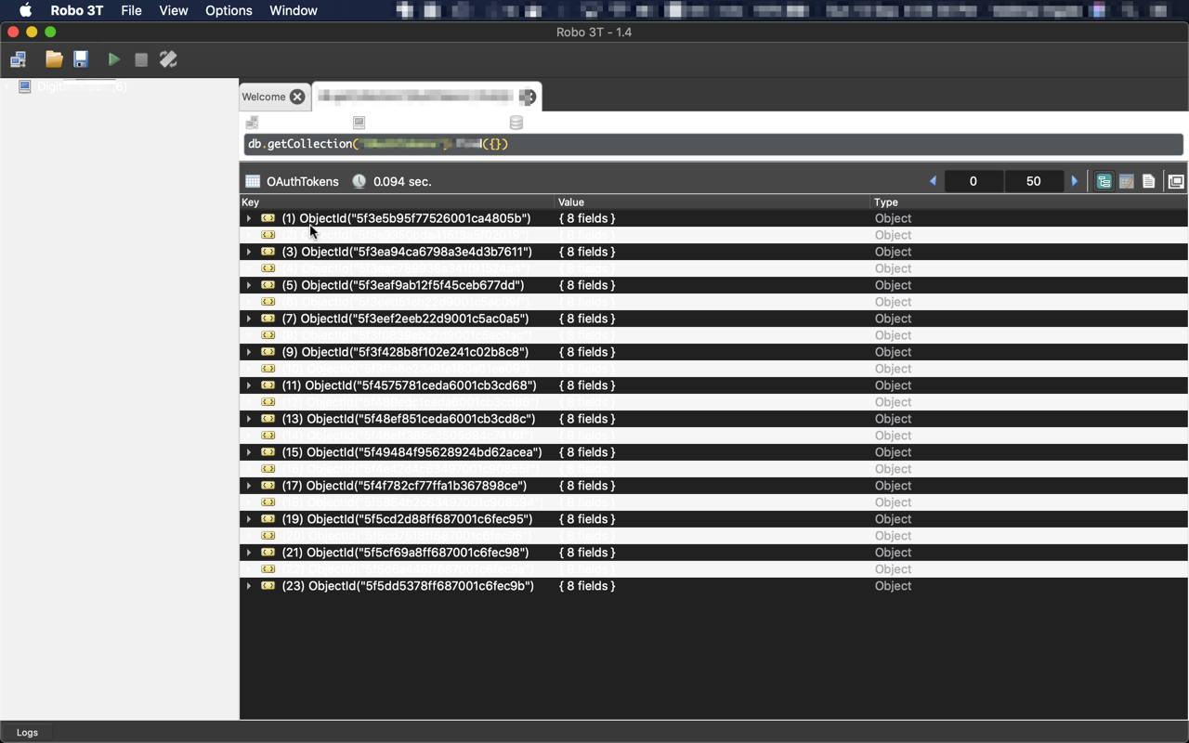Expand document (13) ObjectId 5f48ef851ceda6001cb3cd8c
The width and height of the screenshot is (1189, 743).
249,419
